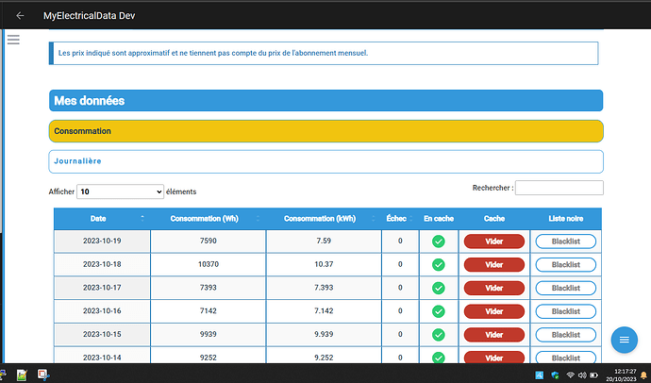
Task: Click the Mes données section header
Action: click(325, 100)
